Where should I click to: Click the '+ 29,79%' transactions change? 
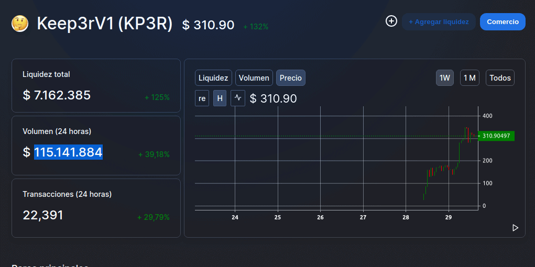coord(154,217)
